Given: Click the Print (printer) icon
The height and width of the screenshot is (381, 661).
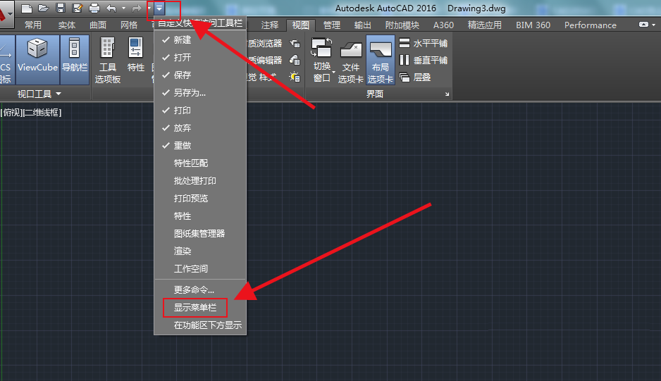Looking at the screenshot, I should (x=94, y=8).
